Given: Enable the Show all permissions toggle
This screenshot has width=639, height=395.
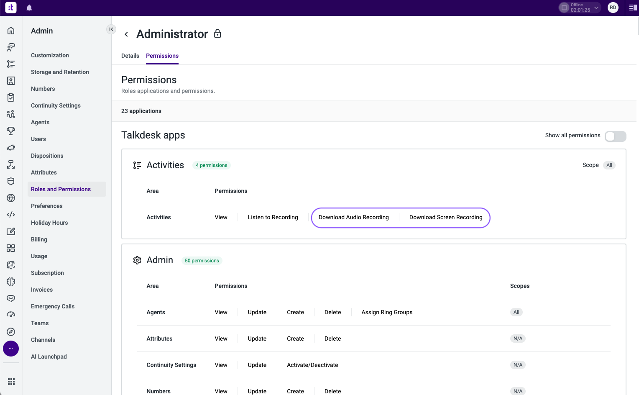Looking at the screenshot, I should coord(616,136).
